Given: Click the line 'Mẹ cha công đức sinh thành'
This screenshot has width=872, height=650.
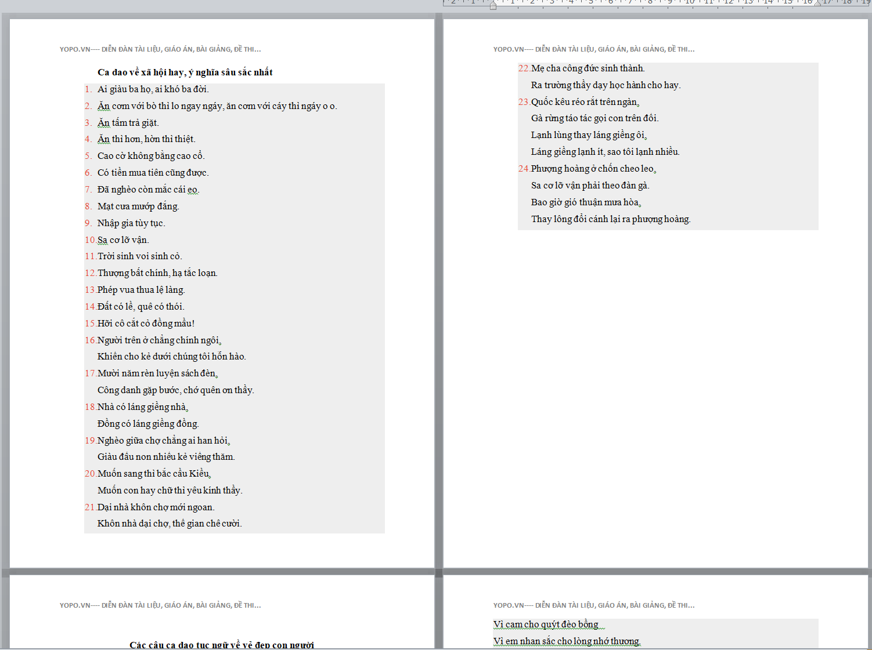Looking at the screenshot, I should [588, 68].
